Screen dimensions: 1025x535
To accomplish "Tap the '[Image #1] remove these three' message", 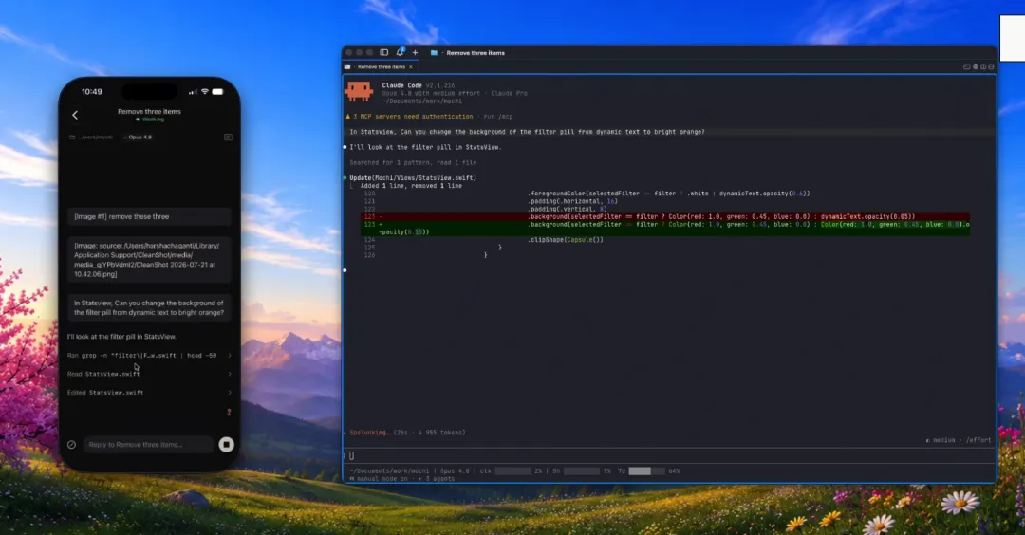I will pyautogui.click(x=149, y=216).
